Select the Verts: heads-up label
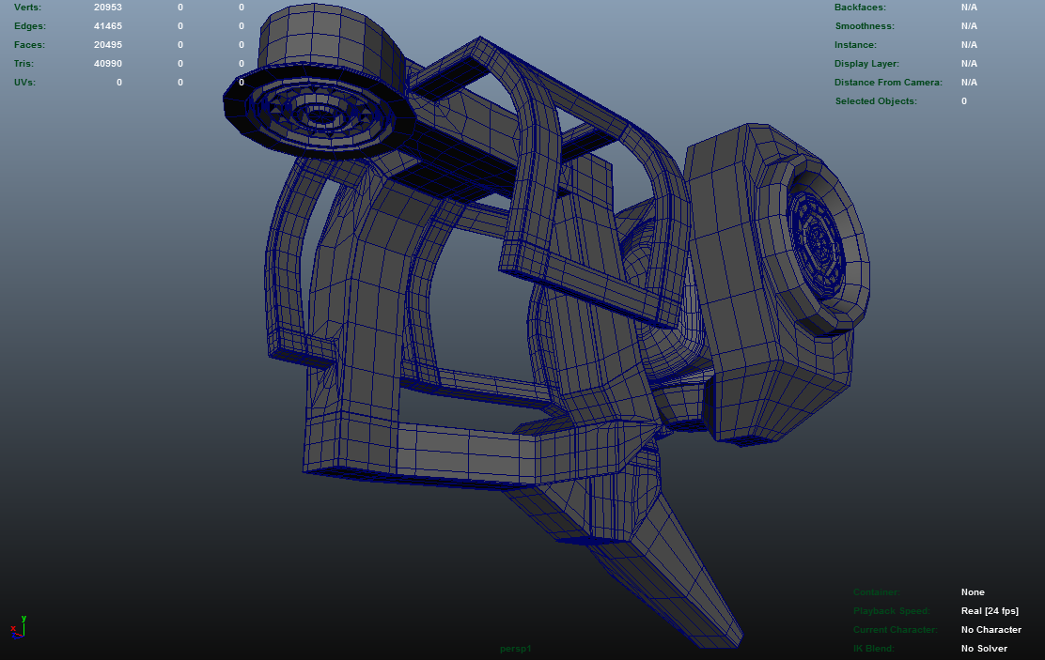This screenshot has height=660, width=1045. click(x=27, y=8)
